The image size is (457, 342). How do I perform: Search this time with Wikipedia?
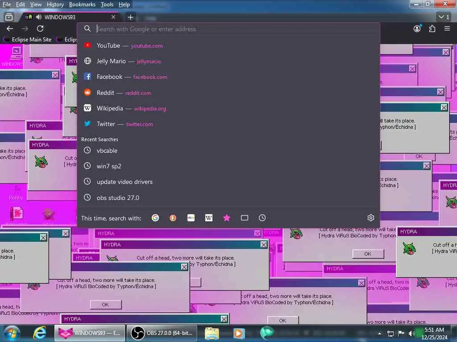point(209,218)
